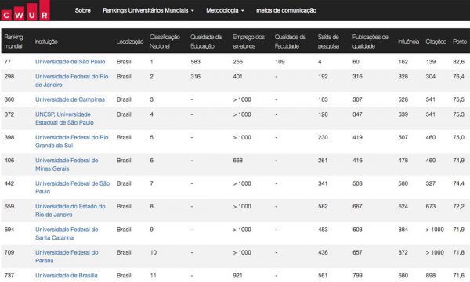470x282 pixels.
Task: Select world rank 298 cell
Action: 9,77
